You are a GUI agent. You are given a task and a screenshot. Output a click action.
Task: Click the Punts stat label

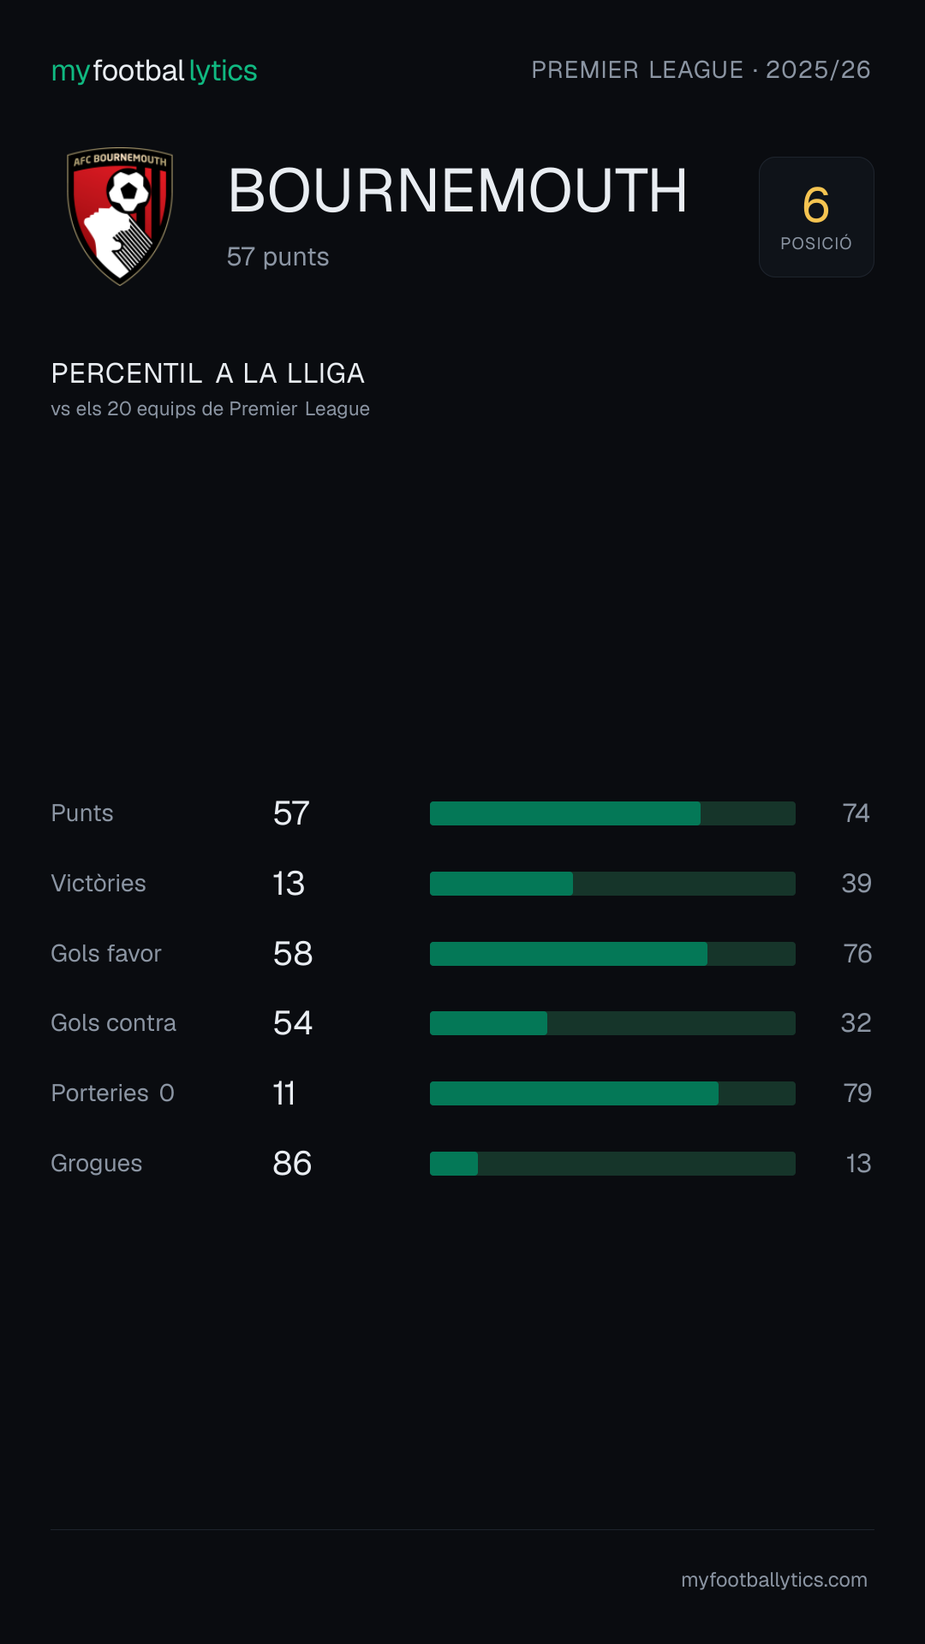tap(82, 813)
